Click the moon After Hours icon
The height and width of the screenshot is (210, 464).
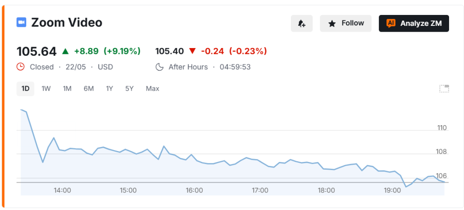tap(159, 67)
